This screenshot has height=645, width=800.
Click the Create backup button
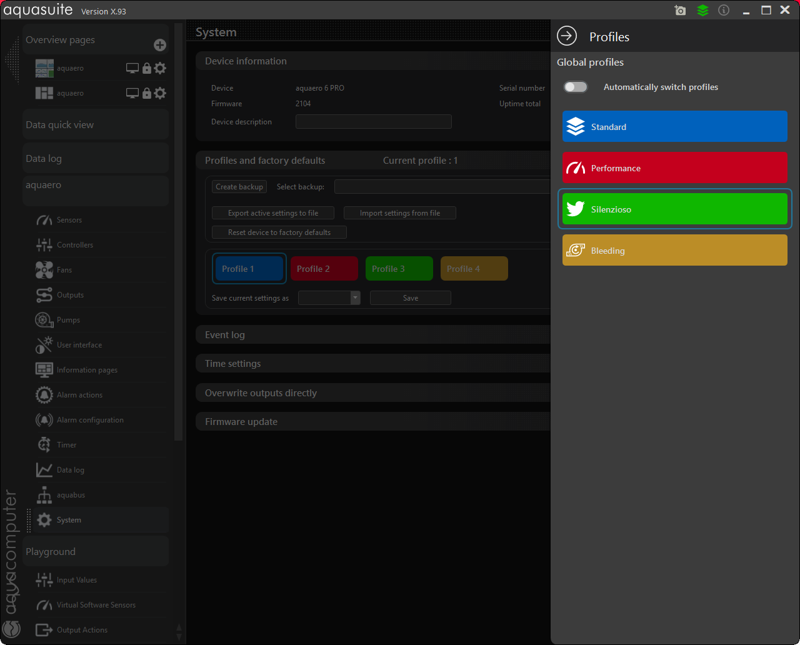pyautogui.click(x=239, y=187)
